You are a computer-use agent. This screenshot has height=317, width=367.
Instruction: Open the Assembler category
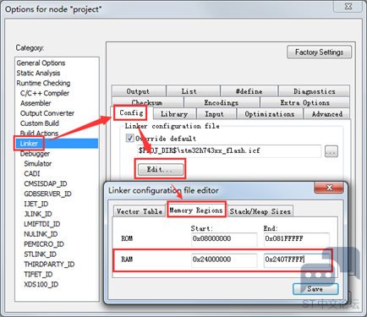36,103
